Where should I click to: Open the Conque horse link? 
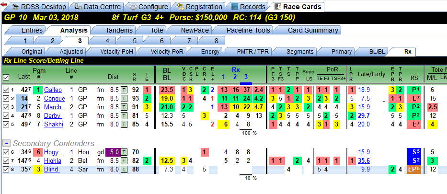[x=55, y=99]
